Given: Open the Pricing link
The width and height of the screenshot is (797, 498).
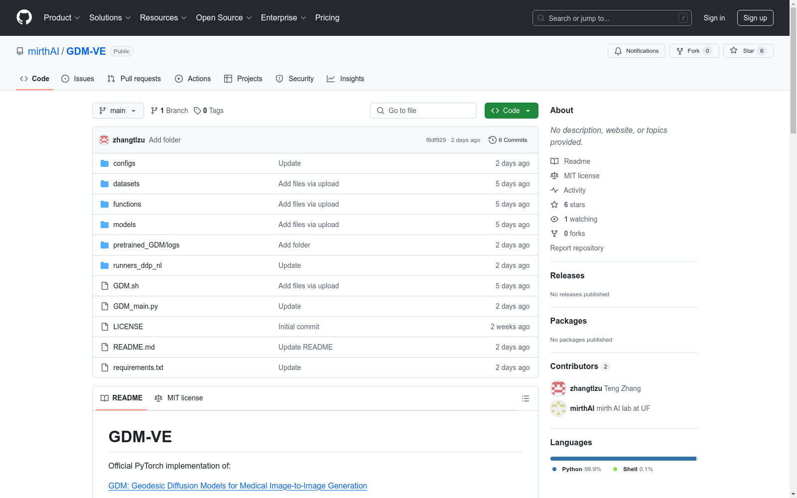Looking at the screenshot, I should 327,18.
